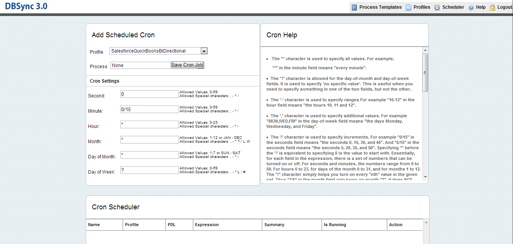513x244 pixels.
Task: Click the Profiles page icon
Action: [409, 7]
